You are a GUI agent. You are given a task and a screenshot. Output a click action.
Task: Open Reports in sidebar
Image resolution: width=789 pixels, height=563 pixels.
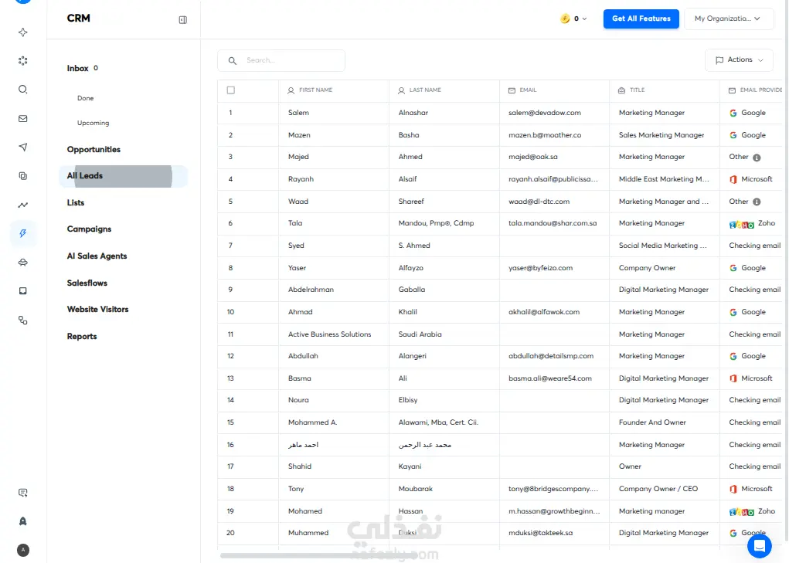click(81, 336)
